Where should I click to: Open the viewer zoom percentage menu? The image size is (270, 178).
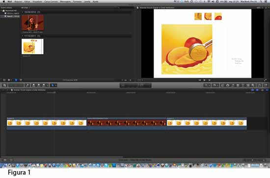[259, 7]
